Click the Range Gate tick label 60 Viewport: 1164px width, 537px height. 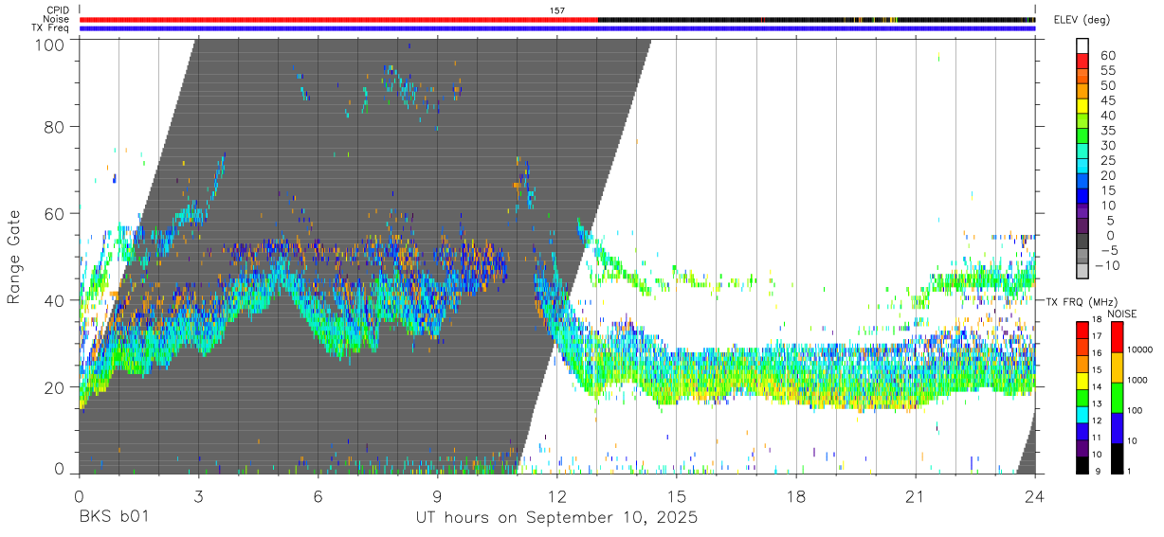[55, 214]
